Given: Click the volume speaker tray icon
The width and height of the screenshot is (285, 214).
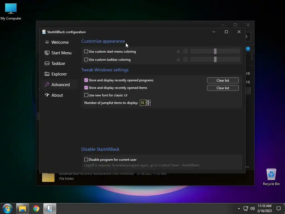Looking at the screenshot, I should click(252, 208).
